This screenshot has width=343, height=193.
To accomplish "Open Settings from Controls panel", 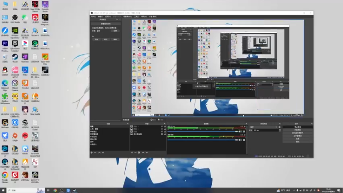I will (x=298, y=139).
